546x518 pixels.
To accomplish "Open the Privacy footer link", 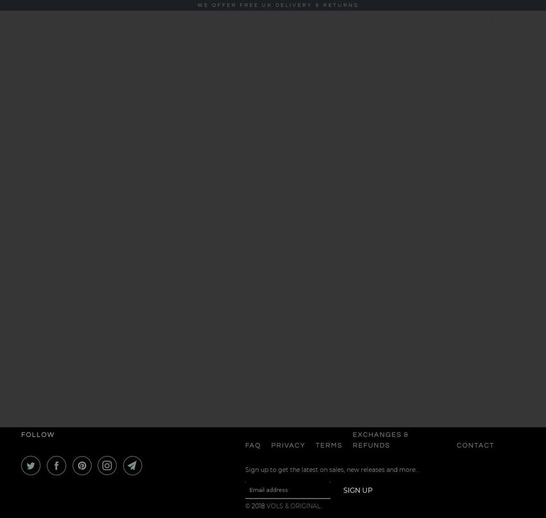I will pyautogui.click(x=288, y=445).
